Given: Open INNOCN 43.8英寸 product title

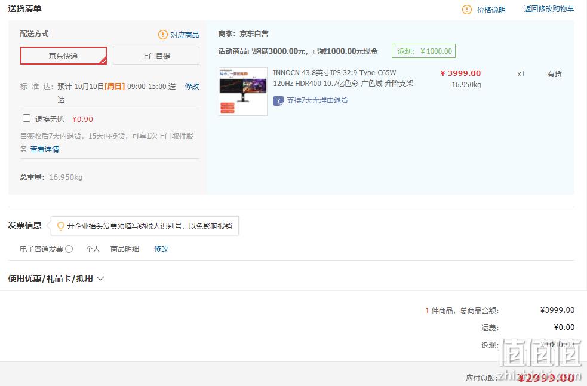Looking at the screenshot, I should [343, 78].
